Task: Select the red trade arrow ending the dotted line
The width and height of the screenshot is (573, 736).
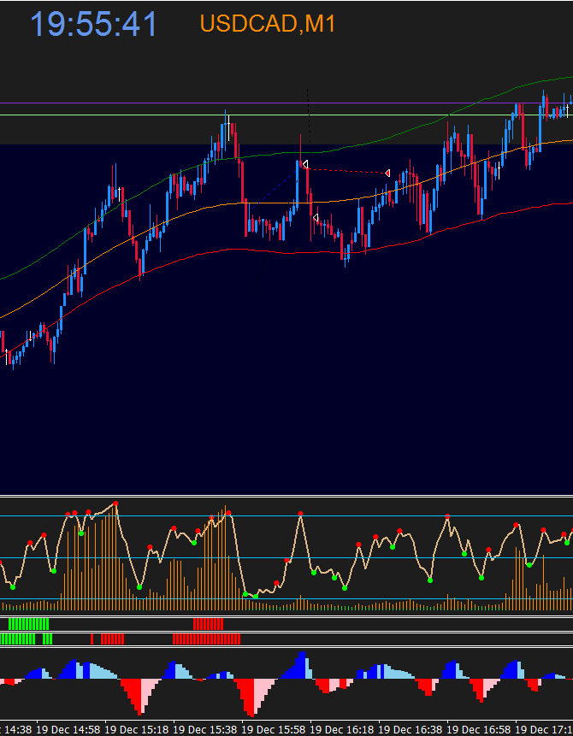Action: coord(387,174)
